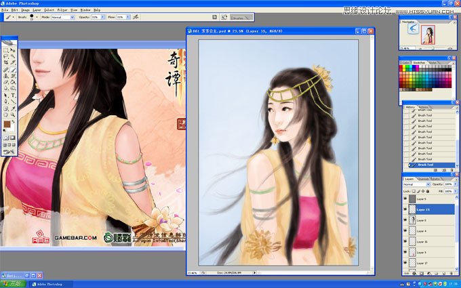
Task: Open the Layer menu
Action: pos(37,10)
